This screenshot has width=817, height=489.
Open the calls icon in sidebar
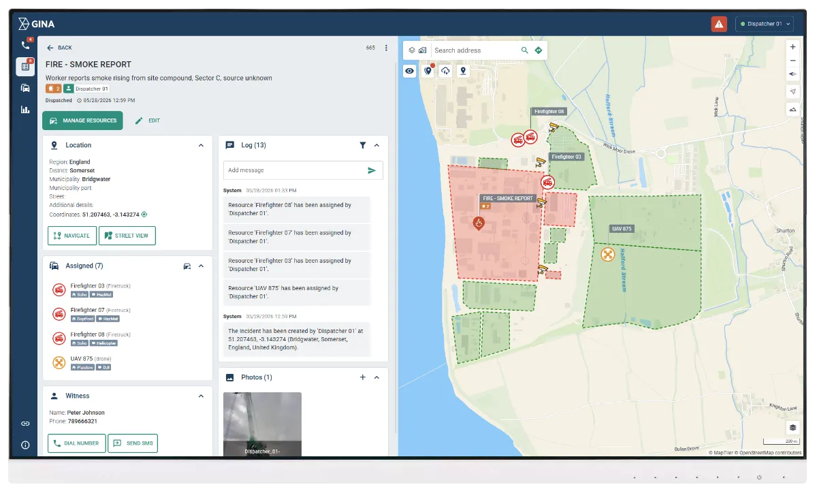pyautogui.click(x=25, y=45)
